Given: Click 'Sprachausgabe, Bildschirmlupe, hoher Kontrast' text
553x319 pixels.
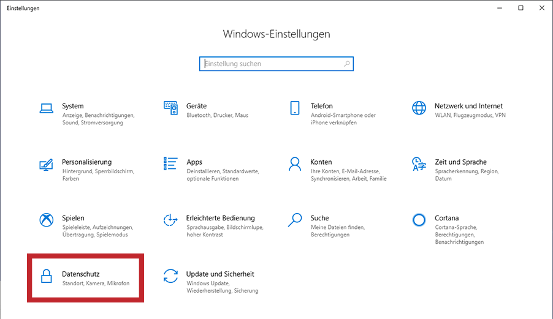Looking at the screenshot, I should (225, 231).
